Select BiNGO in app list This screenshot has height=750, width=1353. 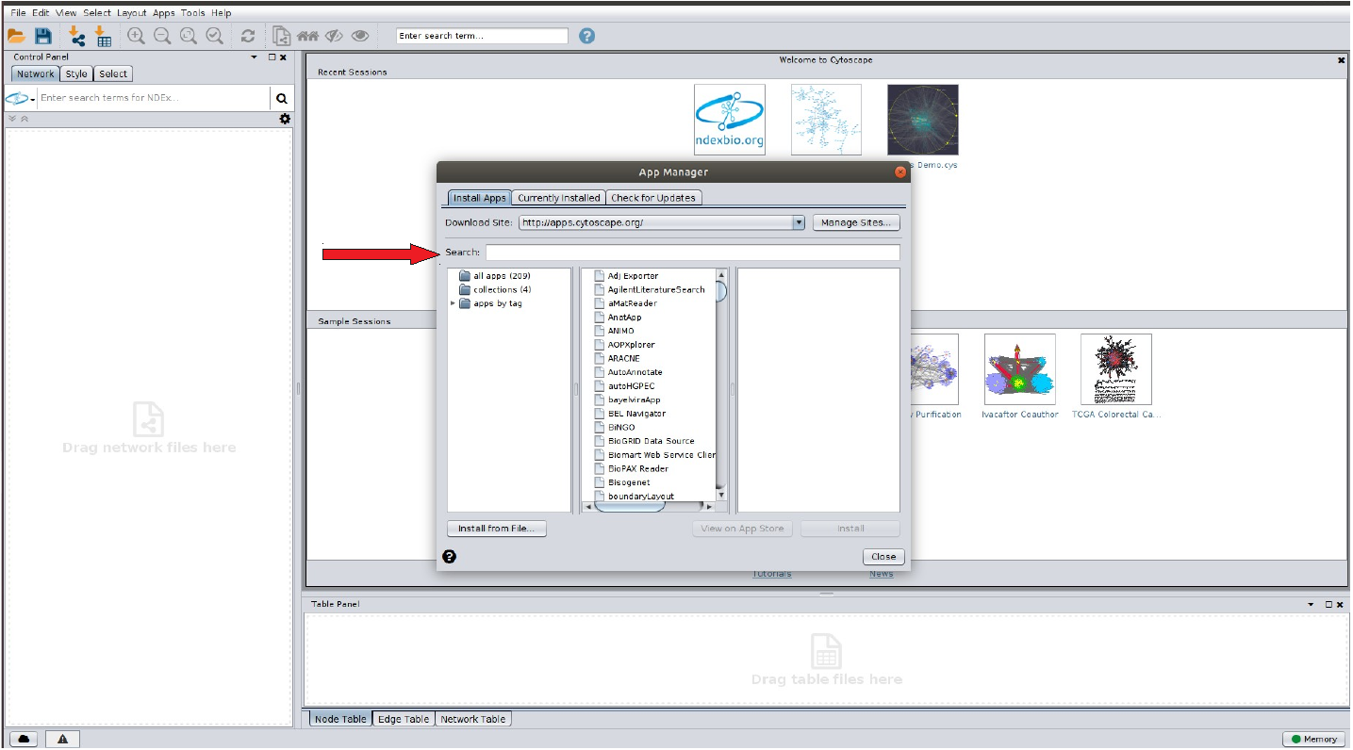point(615,428)
